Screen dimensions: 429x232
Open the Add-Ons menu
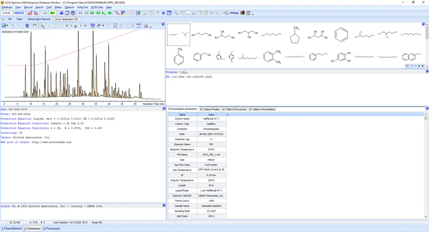[83, 7]
